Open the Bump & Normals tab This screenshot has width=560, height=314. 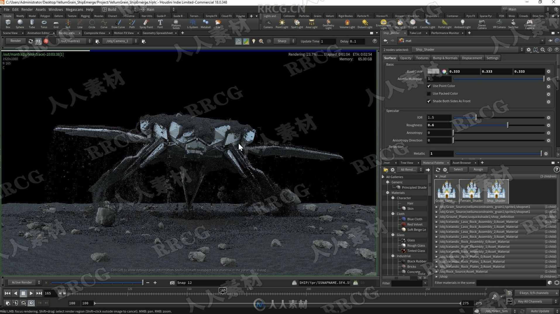click(x=445, y=58)
